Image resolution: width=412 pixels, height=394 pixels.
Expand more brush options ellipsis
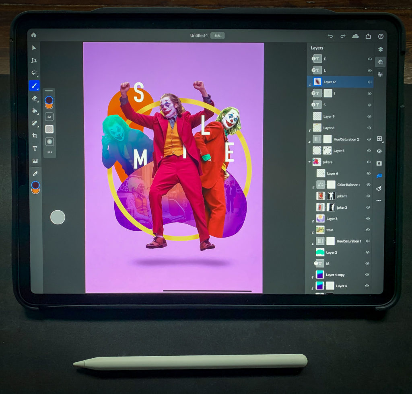pyautogui.click(x=49, y=152)
